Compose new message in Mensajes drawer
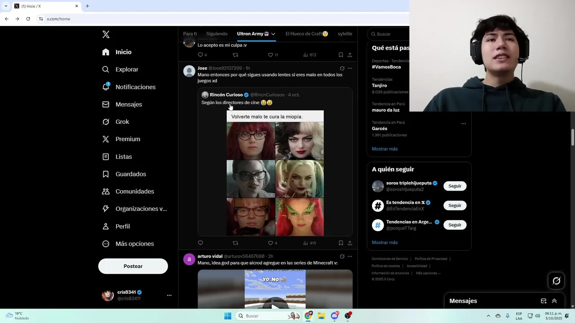This screenshot has width=575, height=323. point(544,301)
